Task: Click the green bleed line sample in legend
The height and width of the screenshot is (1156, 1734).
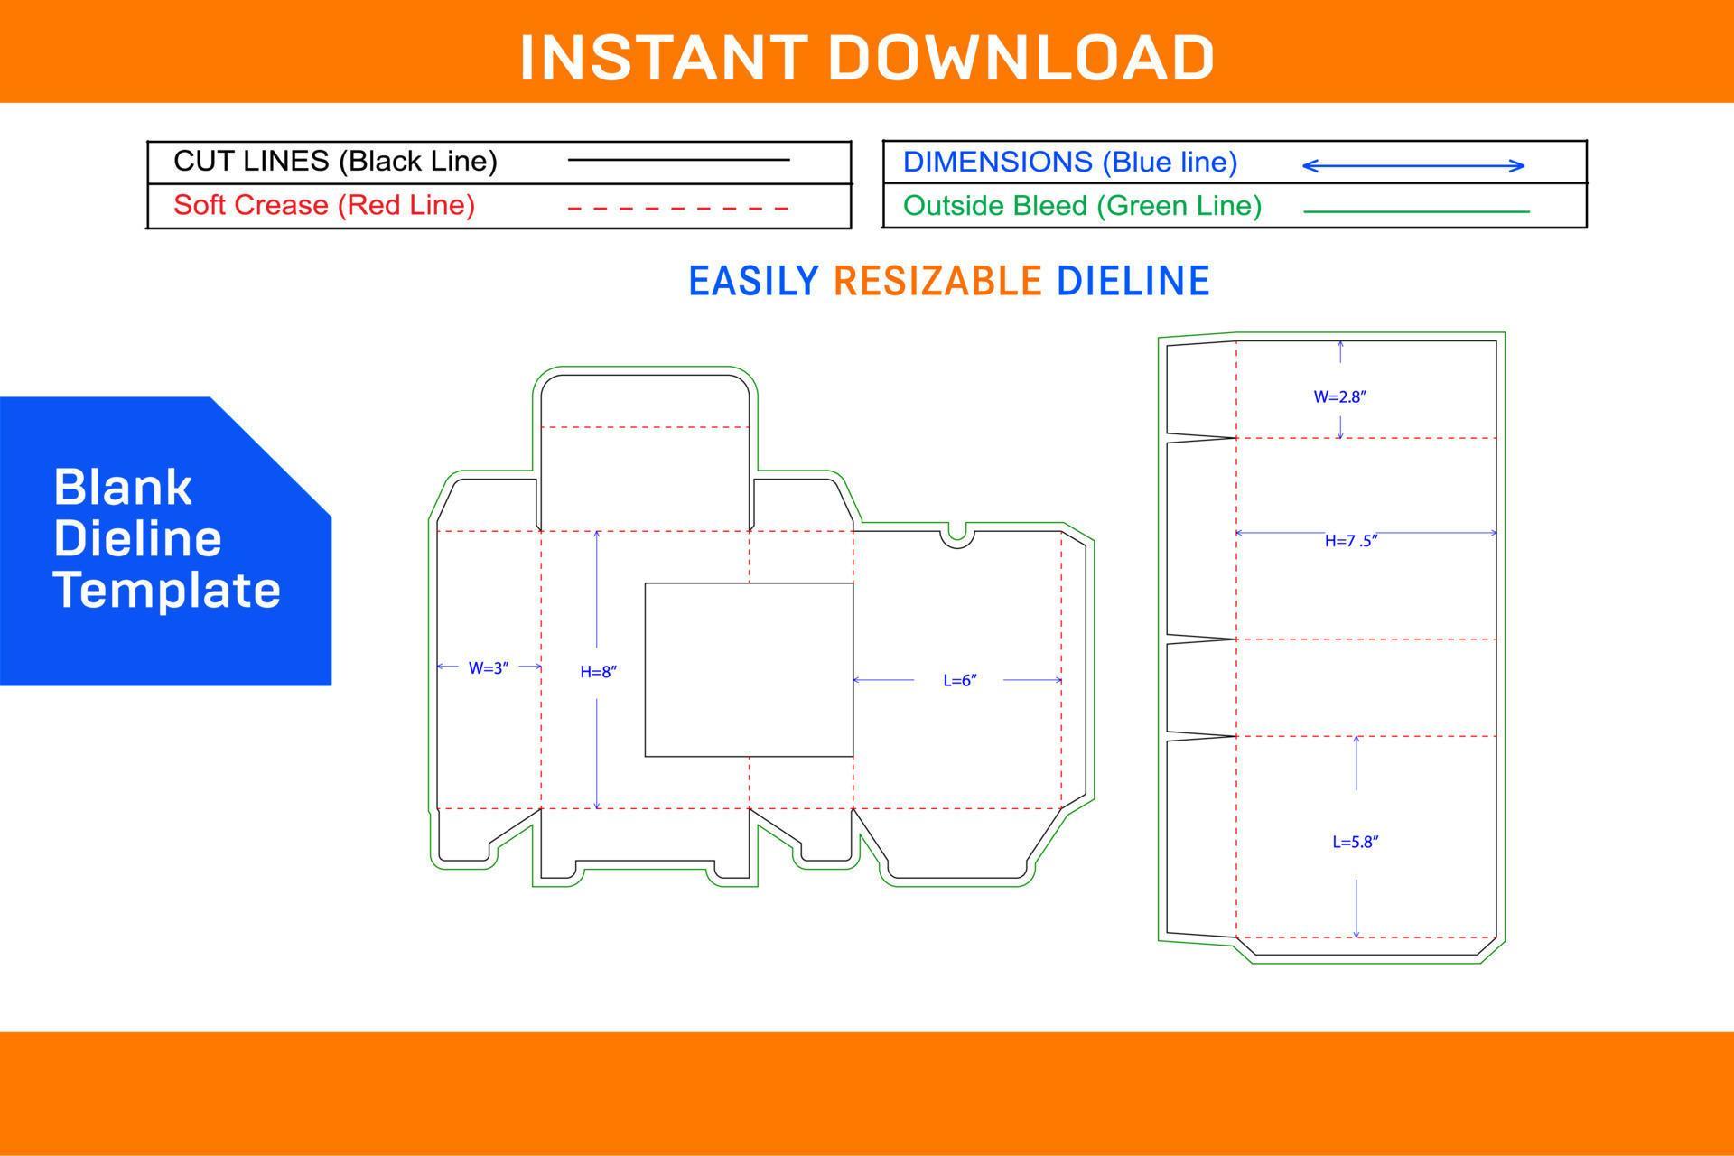Action: (1417, 211)
